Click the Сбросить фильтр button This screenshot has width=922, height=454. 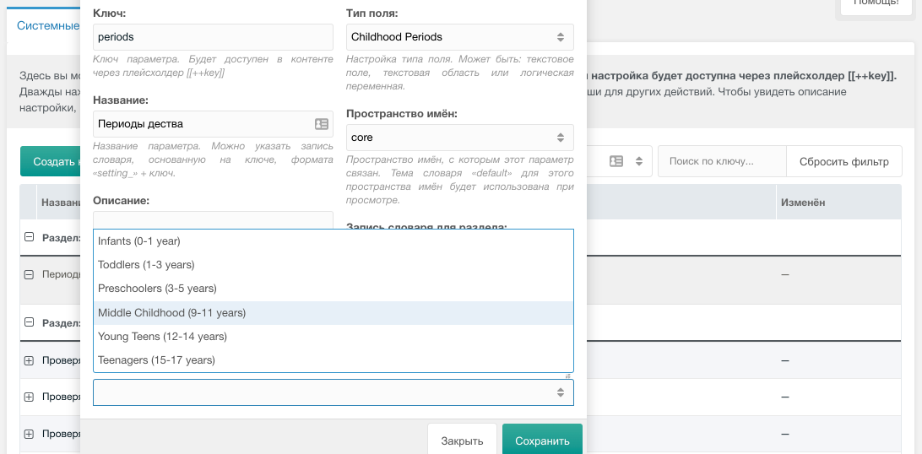(843, 161)
